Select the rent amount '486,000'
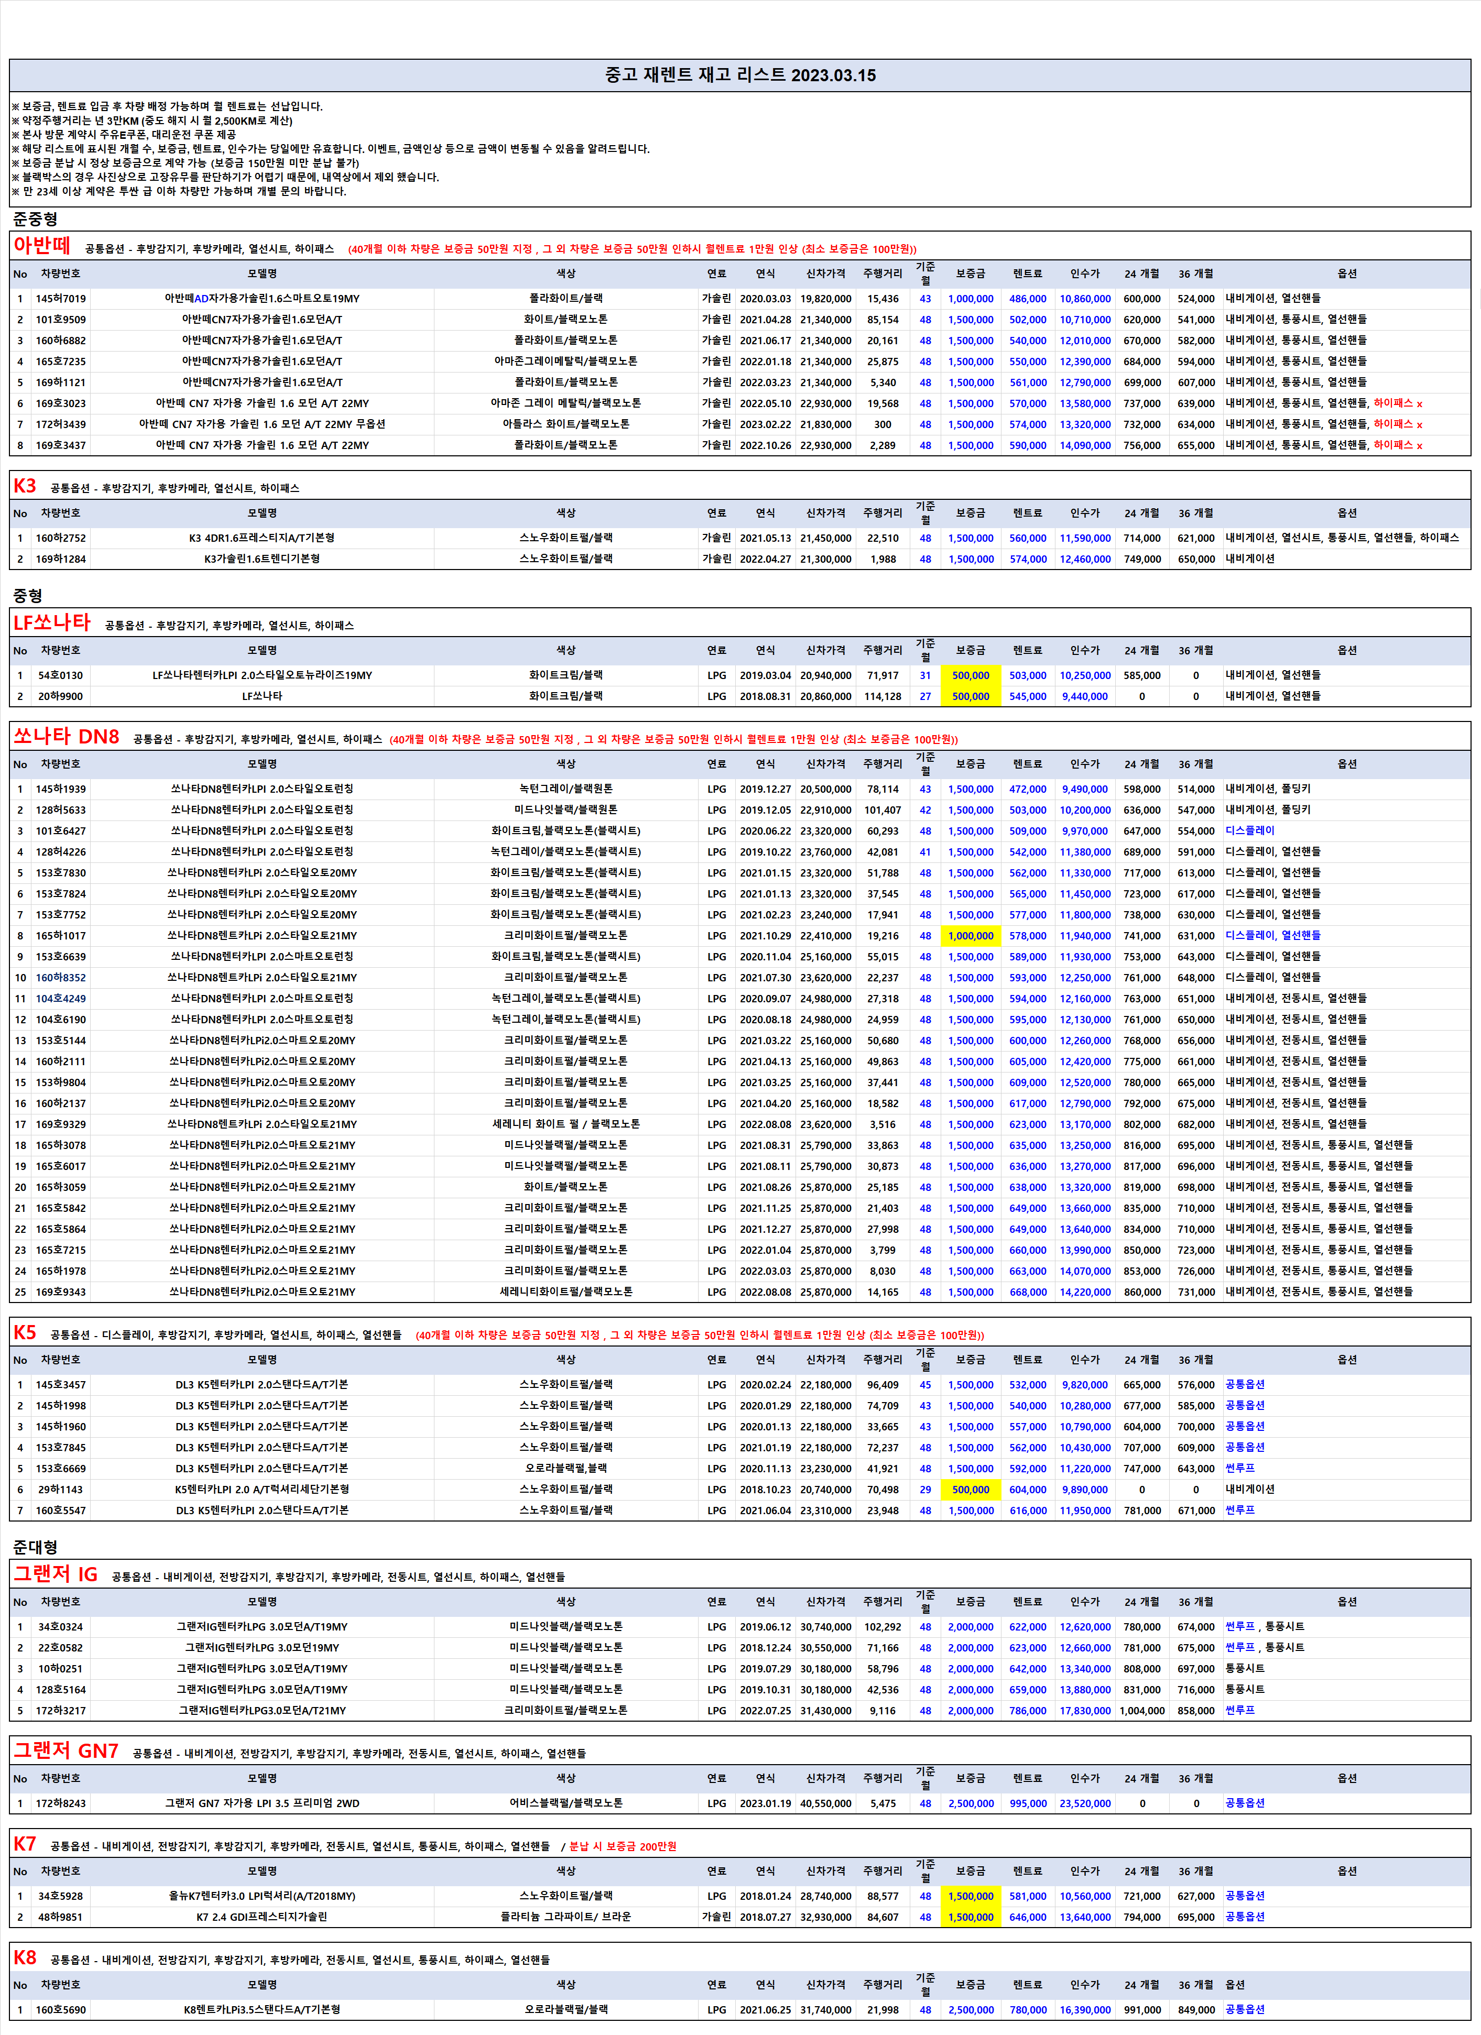The height and width of the screenshot is (2035, 1481). click(1028, 299)
